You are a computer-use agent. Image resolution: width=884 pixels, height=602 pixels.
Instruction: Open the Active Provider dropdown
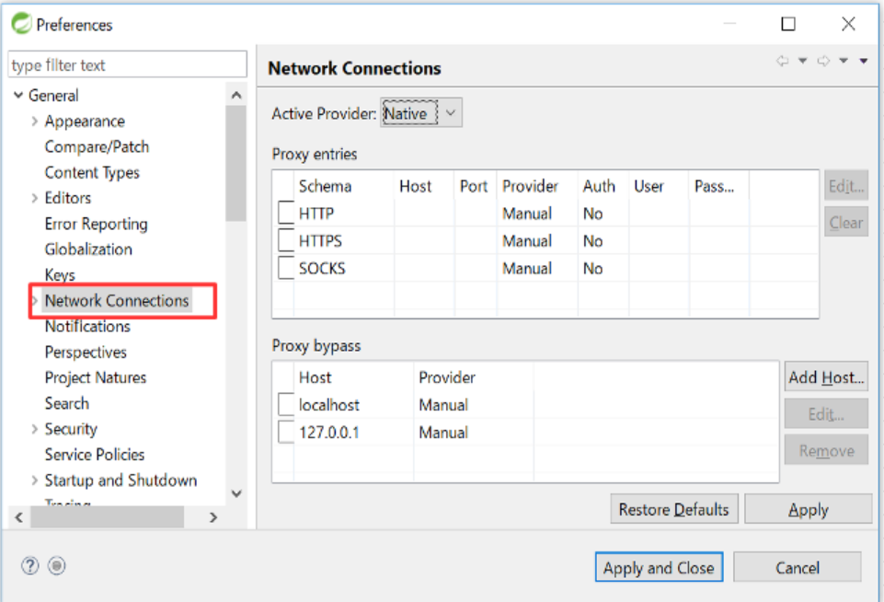(421, 113)
